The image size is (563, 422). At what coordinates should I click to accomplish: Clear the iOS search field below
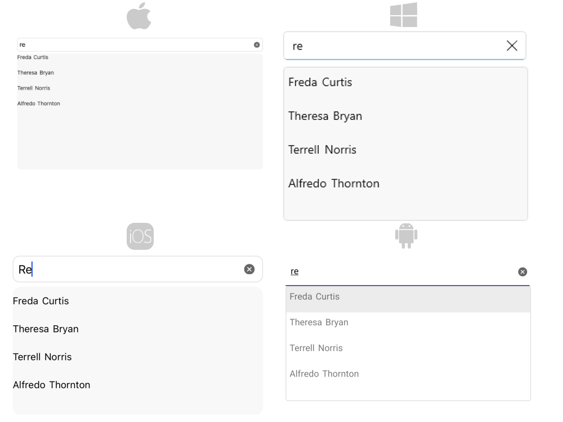click(x=249, y=269)
